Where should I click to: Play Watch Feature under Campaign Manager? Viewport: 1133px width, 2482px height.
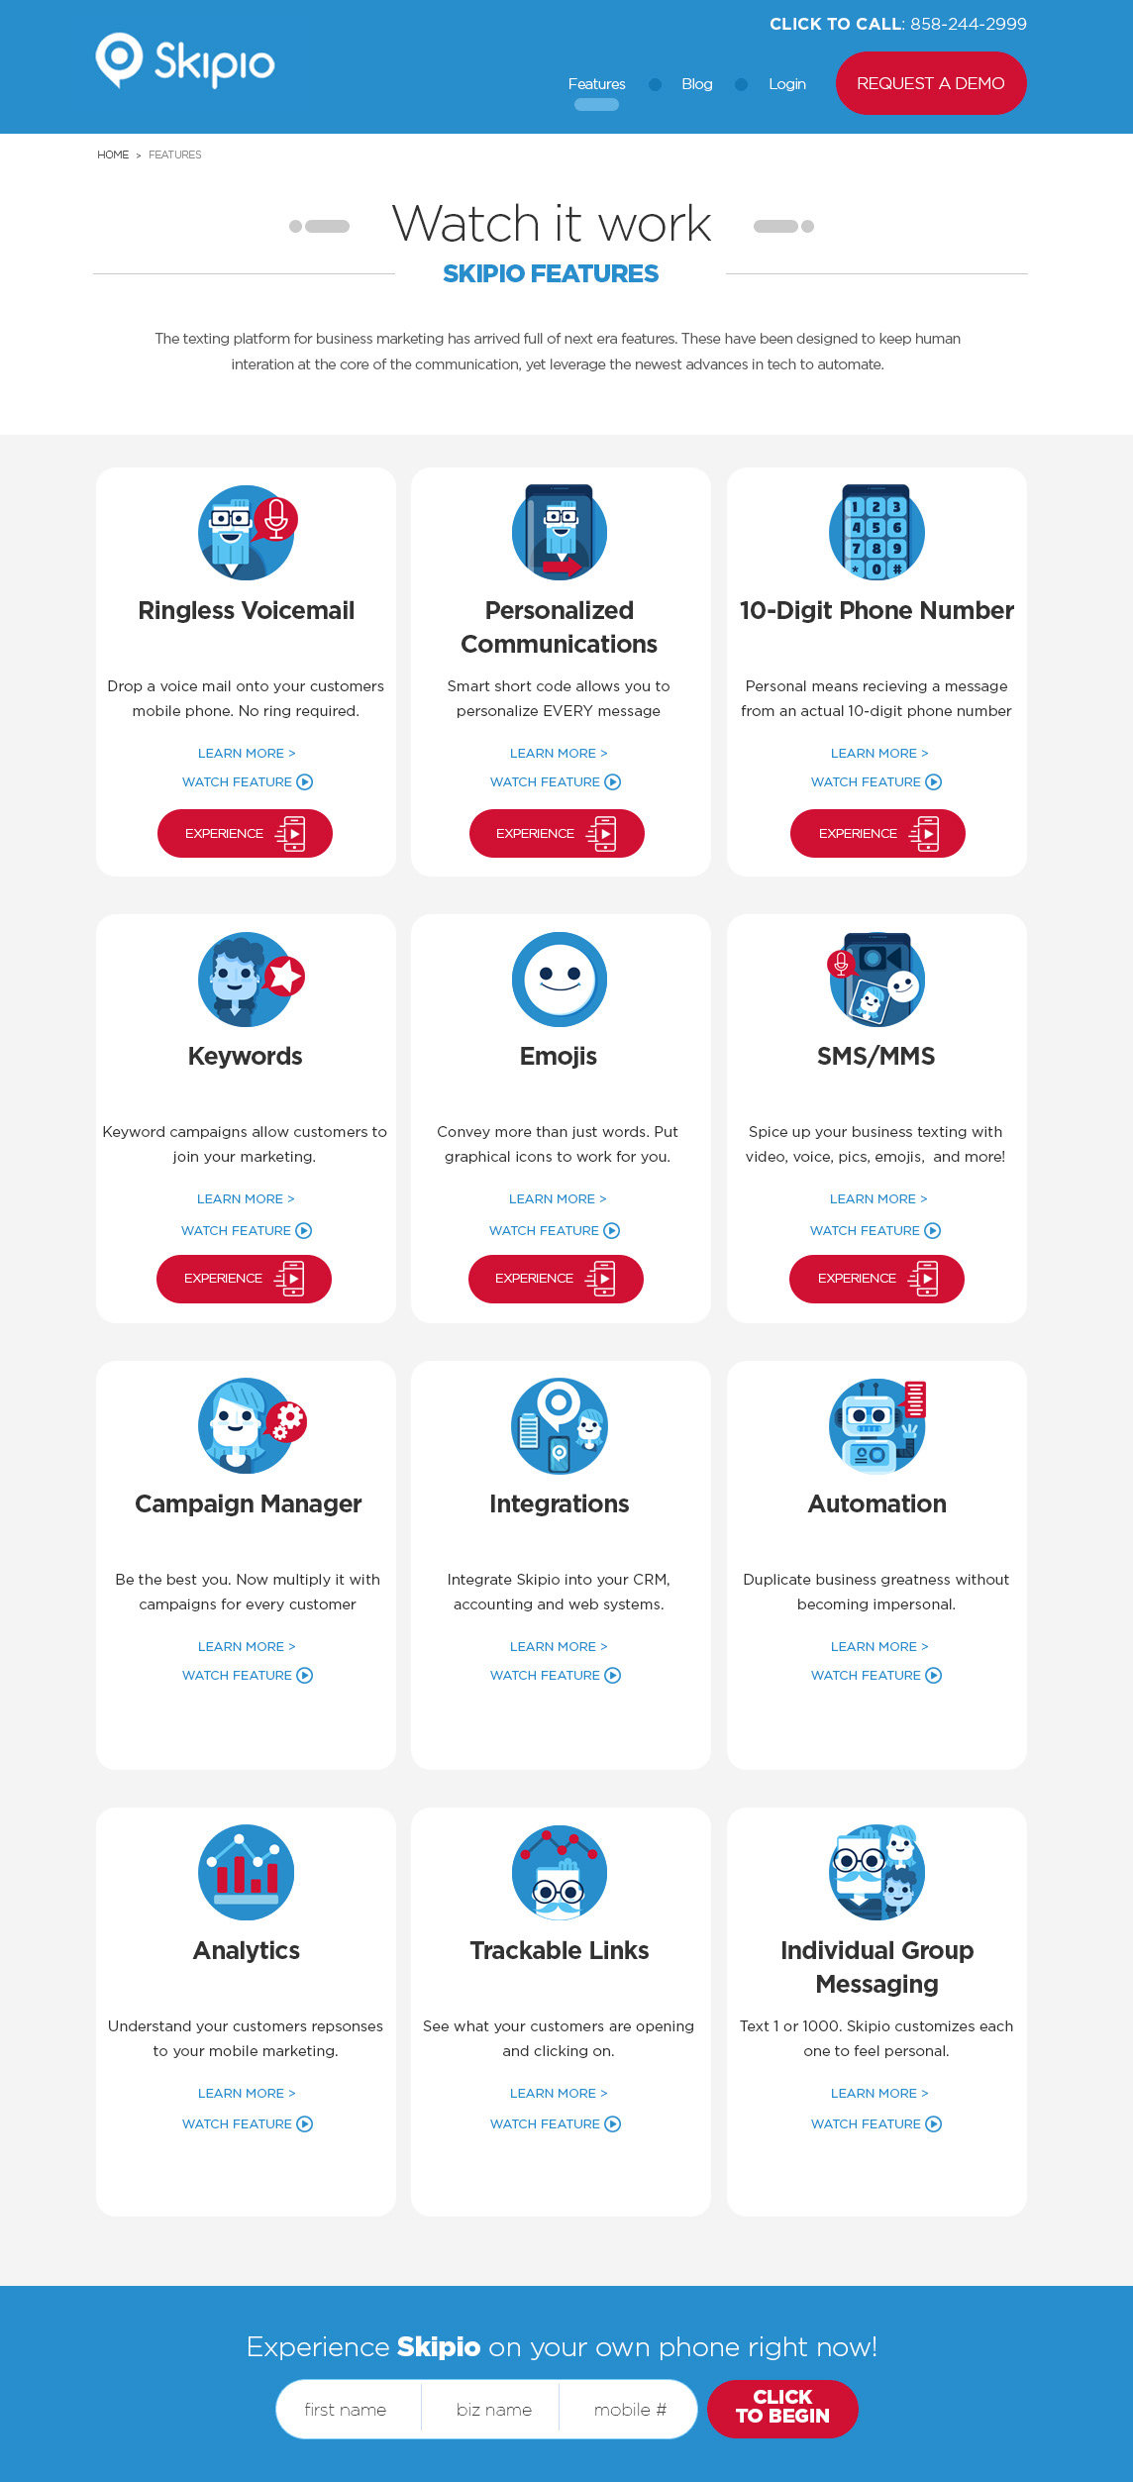coord(248,1675)
